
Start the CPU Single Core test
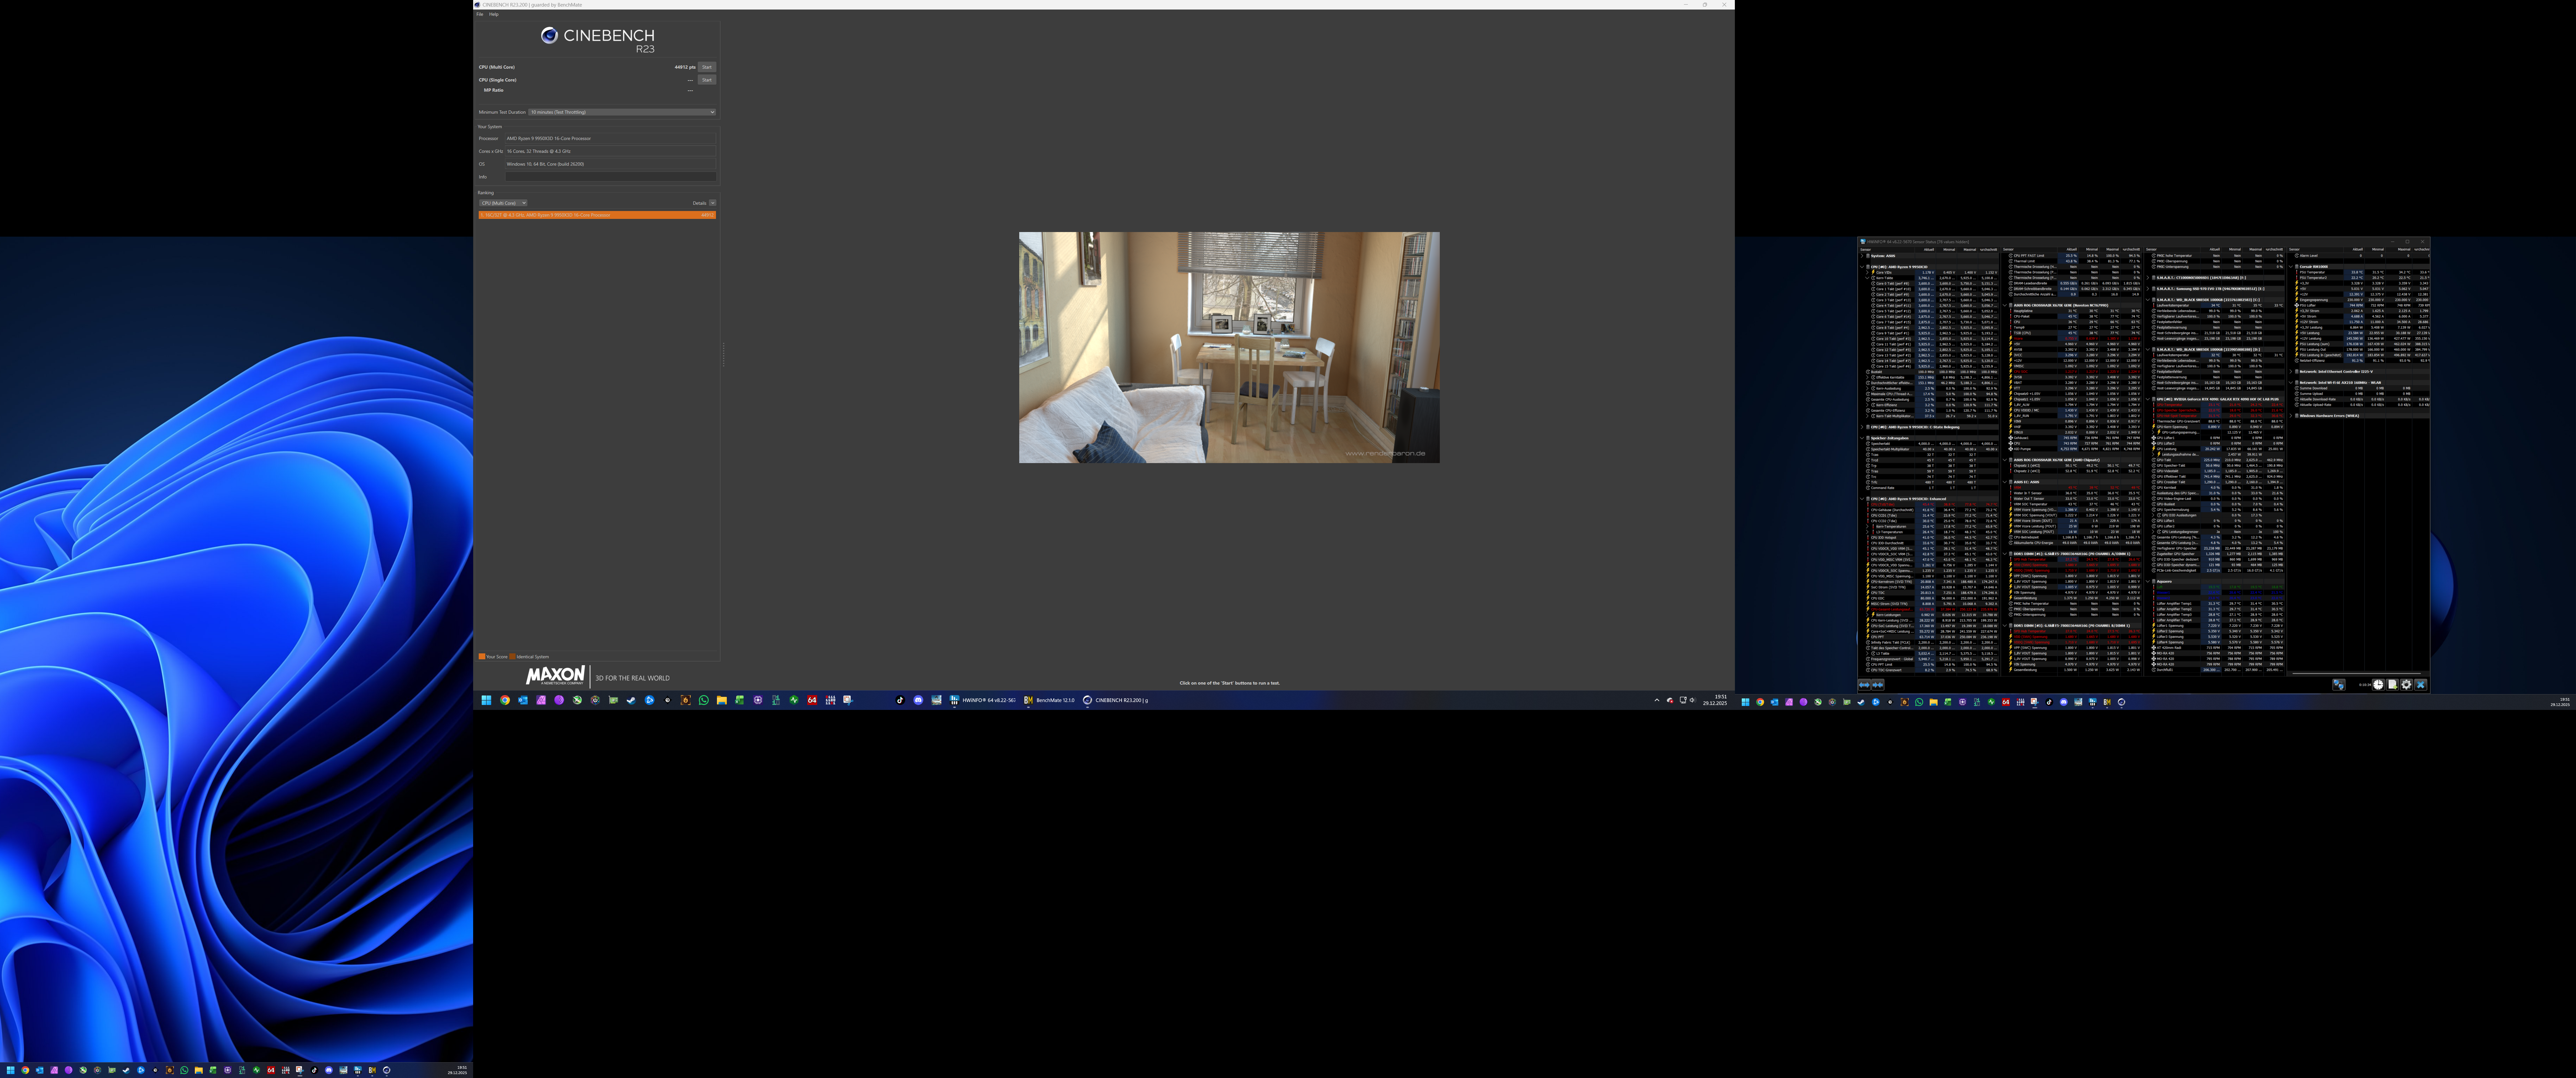tap(707, 80)
